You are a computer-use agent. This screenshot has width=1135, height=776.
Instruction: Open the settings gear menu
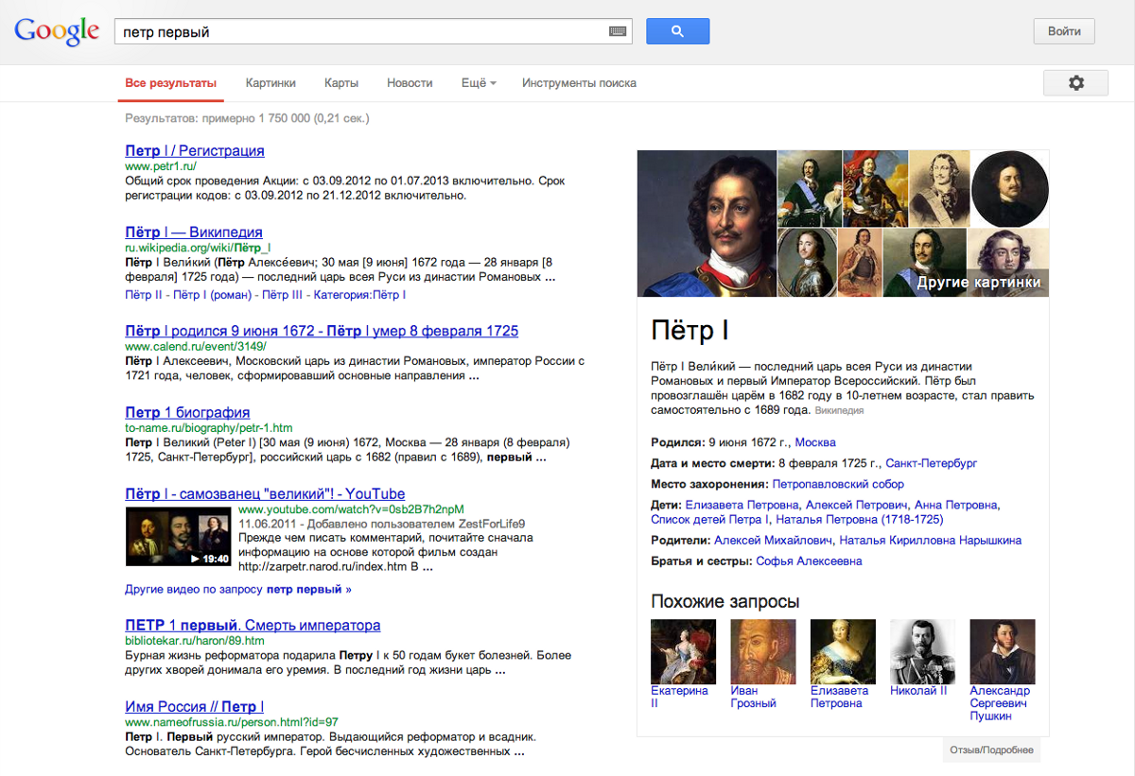click(1075, 83)
